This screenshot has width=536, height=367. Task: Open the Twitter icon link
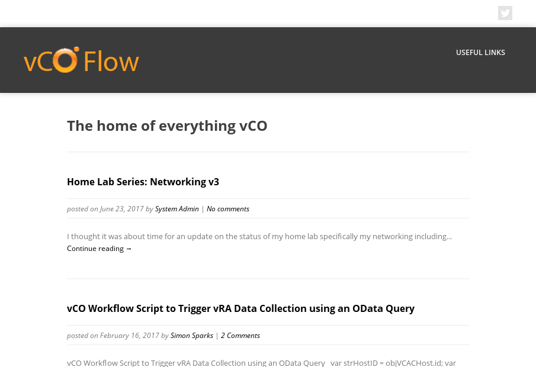(x=505, y=13)
